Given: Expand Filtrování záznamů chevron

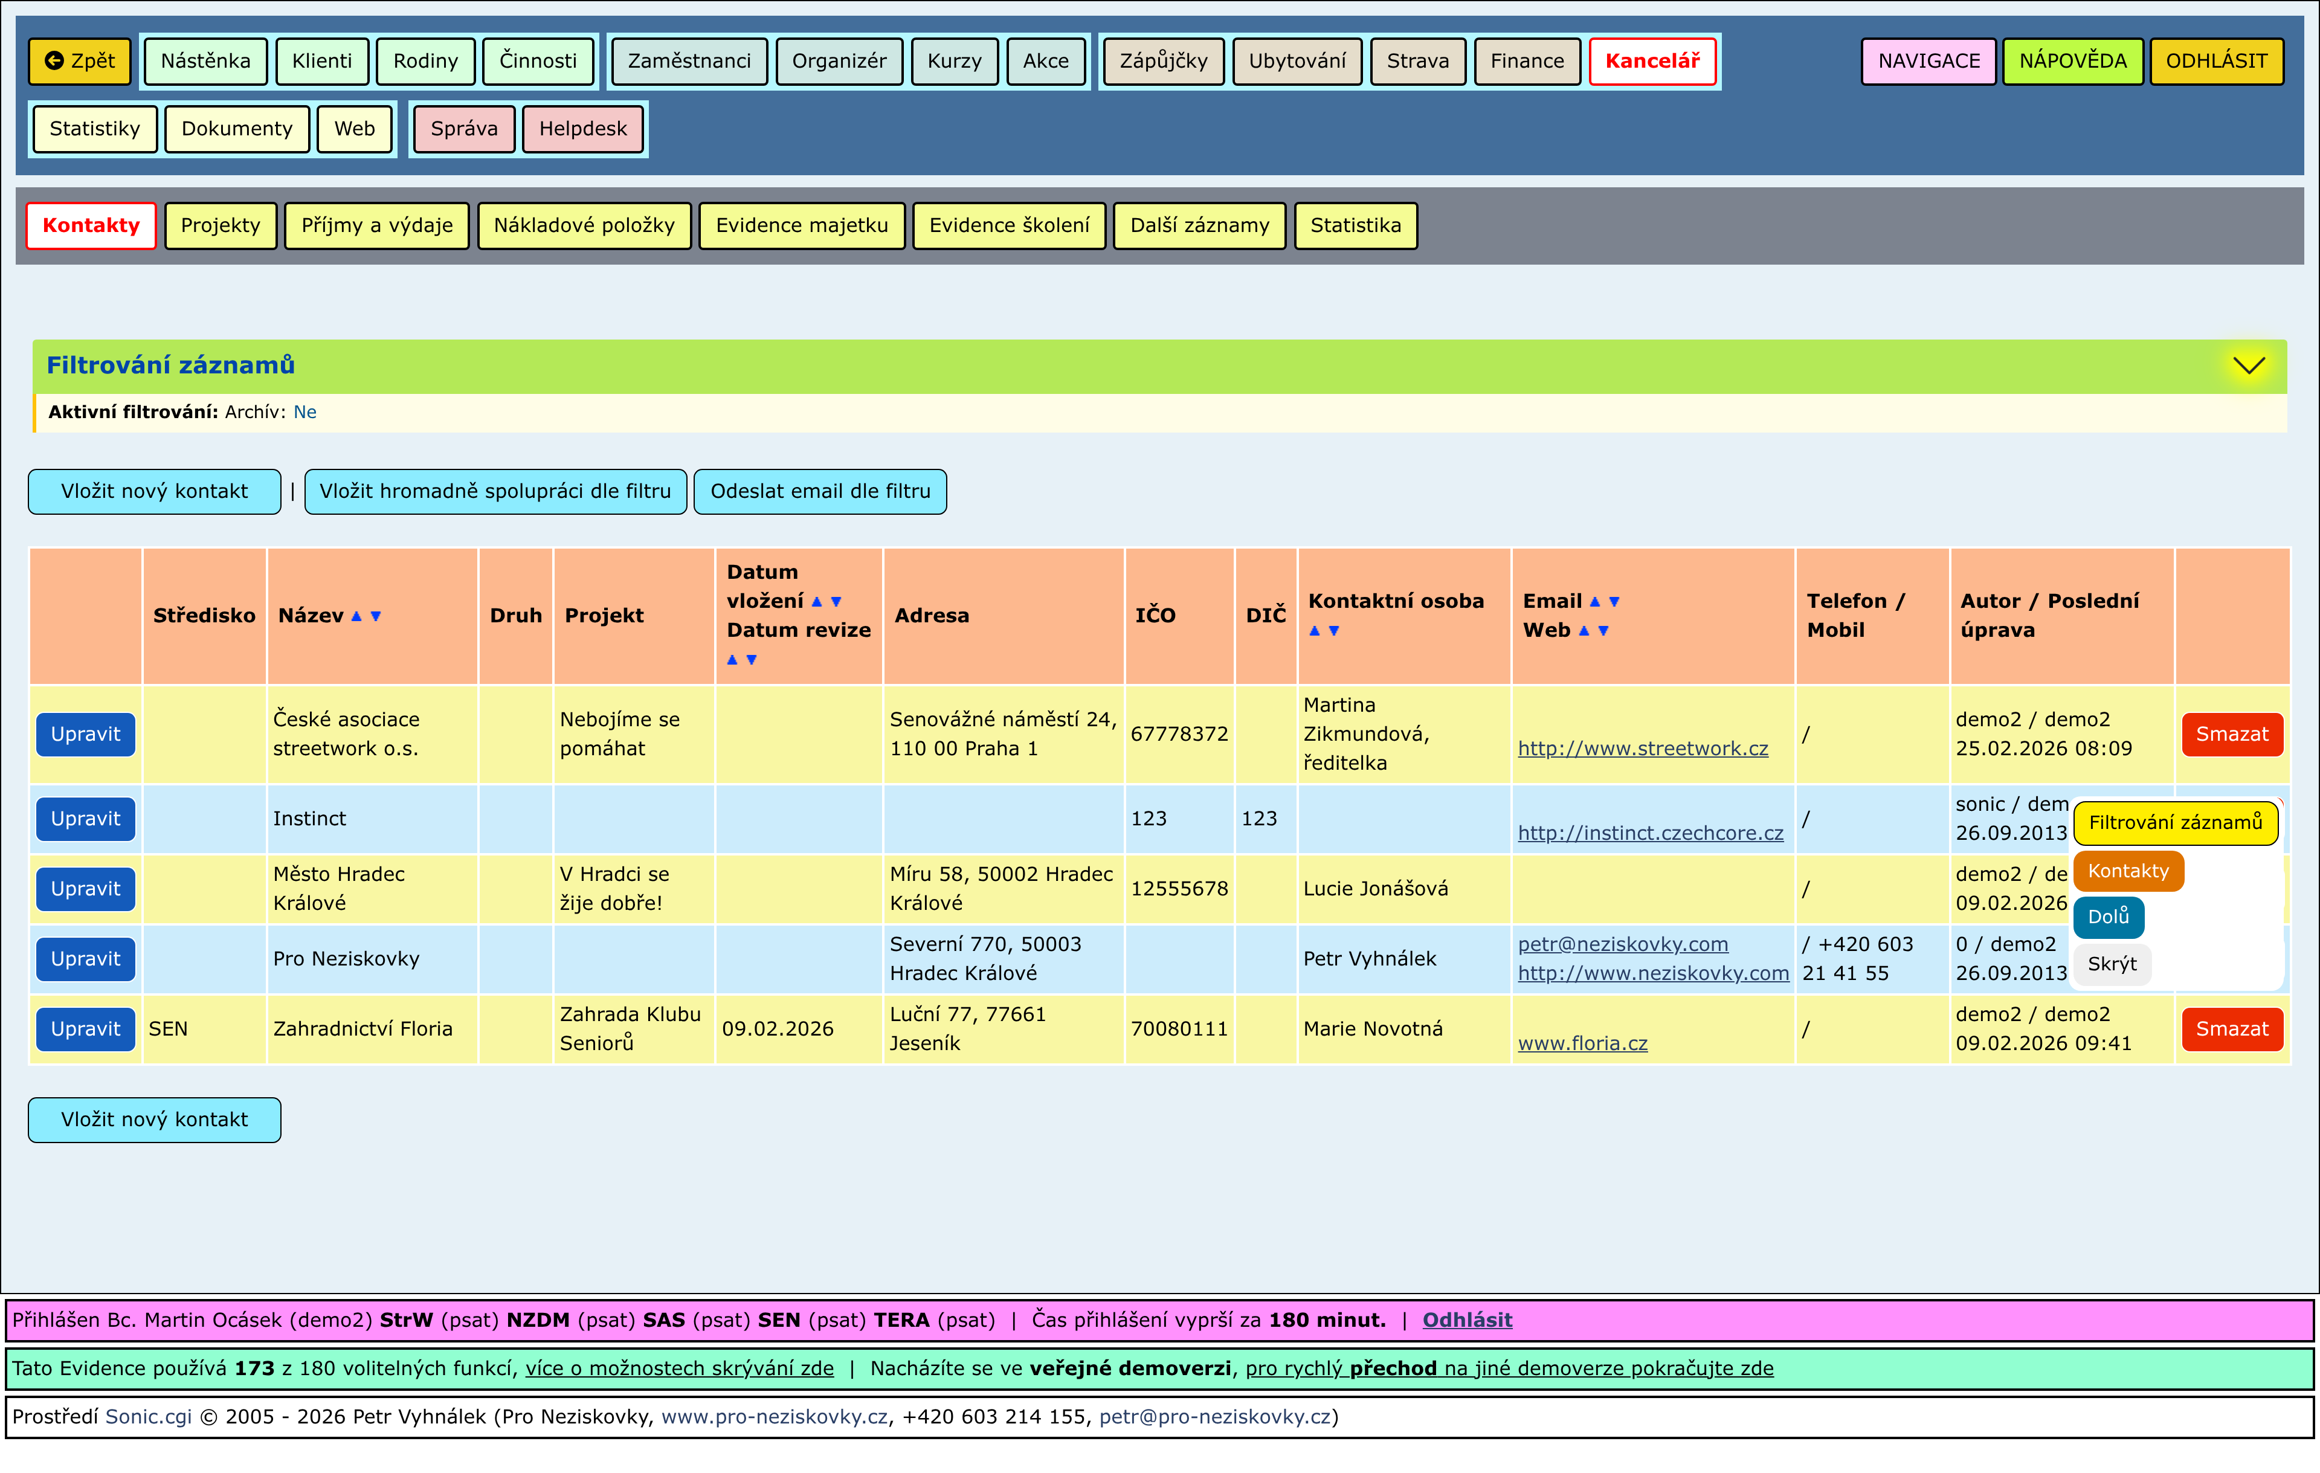Looking at the screenshot, I should click(x=2249, y=365).
